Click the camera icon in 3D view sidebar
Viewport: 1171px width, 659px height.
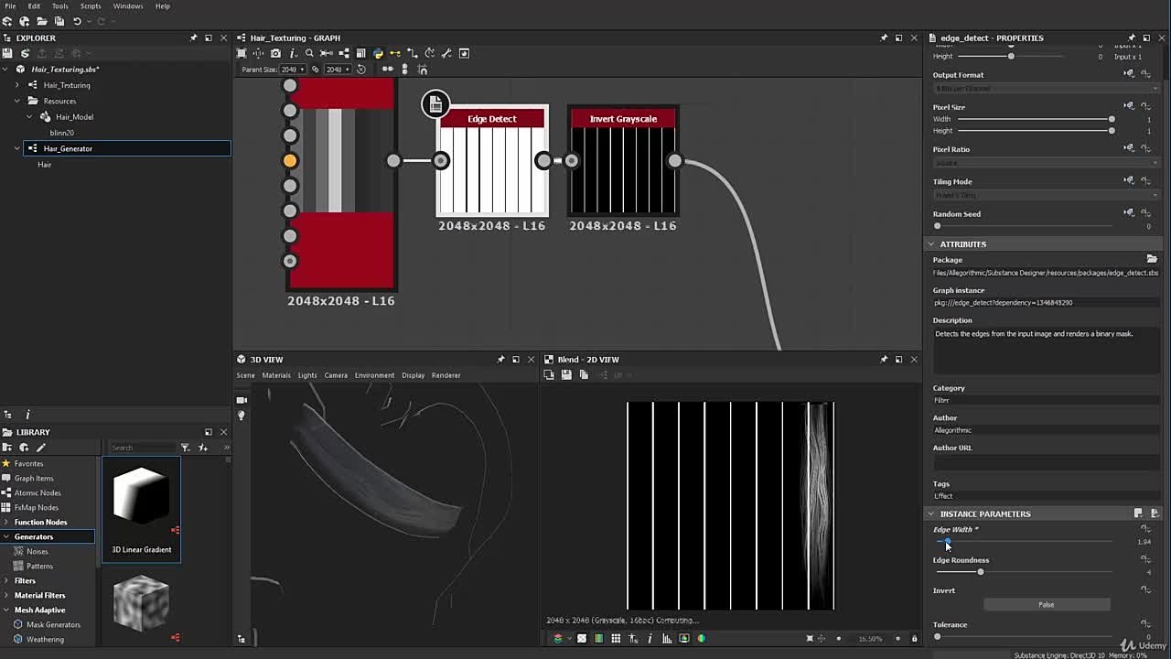pos(242,400)
